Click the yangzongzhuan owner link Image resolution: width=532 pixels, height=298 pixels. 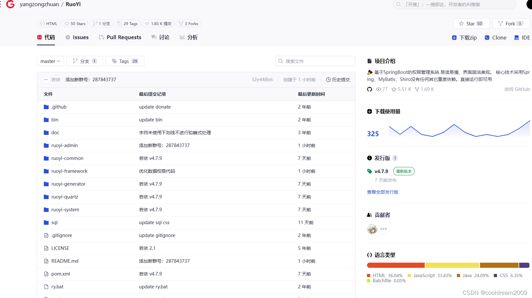[39, 4]
